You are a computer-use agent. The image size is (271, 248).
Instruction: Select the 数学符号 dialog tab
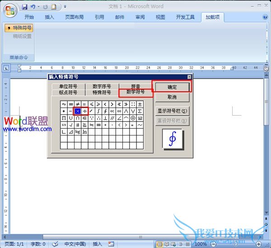click(x=135, y=92)
